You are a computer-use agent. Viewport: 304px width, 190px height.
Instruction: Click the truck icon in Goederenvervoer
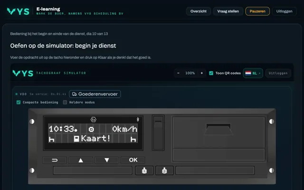point(75,94)
